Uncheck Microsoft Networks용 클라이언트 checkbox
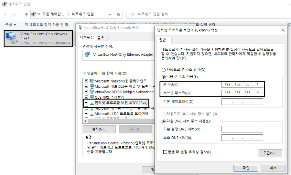 click(86, 81)
